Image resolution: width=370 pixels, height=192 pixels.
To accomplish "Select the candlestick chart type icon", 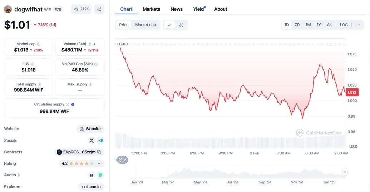I will click(x=181, y=25).
